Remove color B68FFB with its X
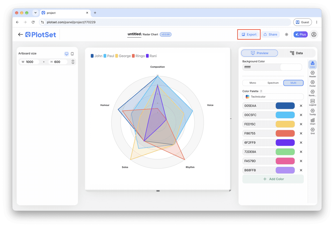Screen dimensions: 334x227 (x=301, y=170)
